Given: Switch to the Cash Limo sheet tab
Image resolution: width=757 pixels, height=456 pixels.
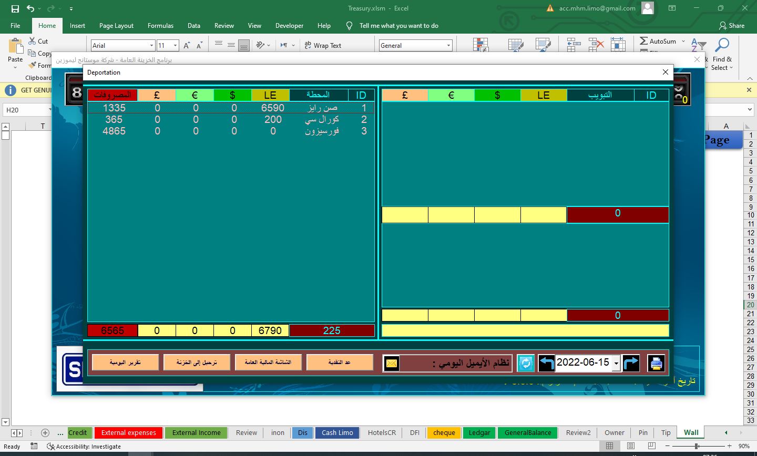Looking at the screenshot, I should coord(337,432).
